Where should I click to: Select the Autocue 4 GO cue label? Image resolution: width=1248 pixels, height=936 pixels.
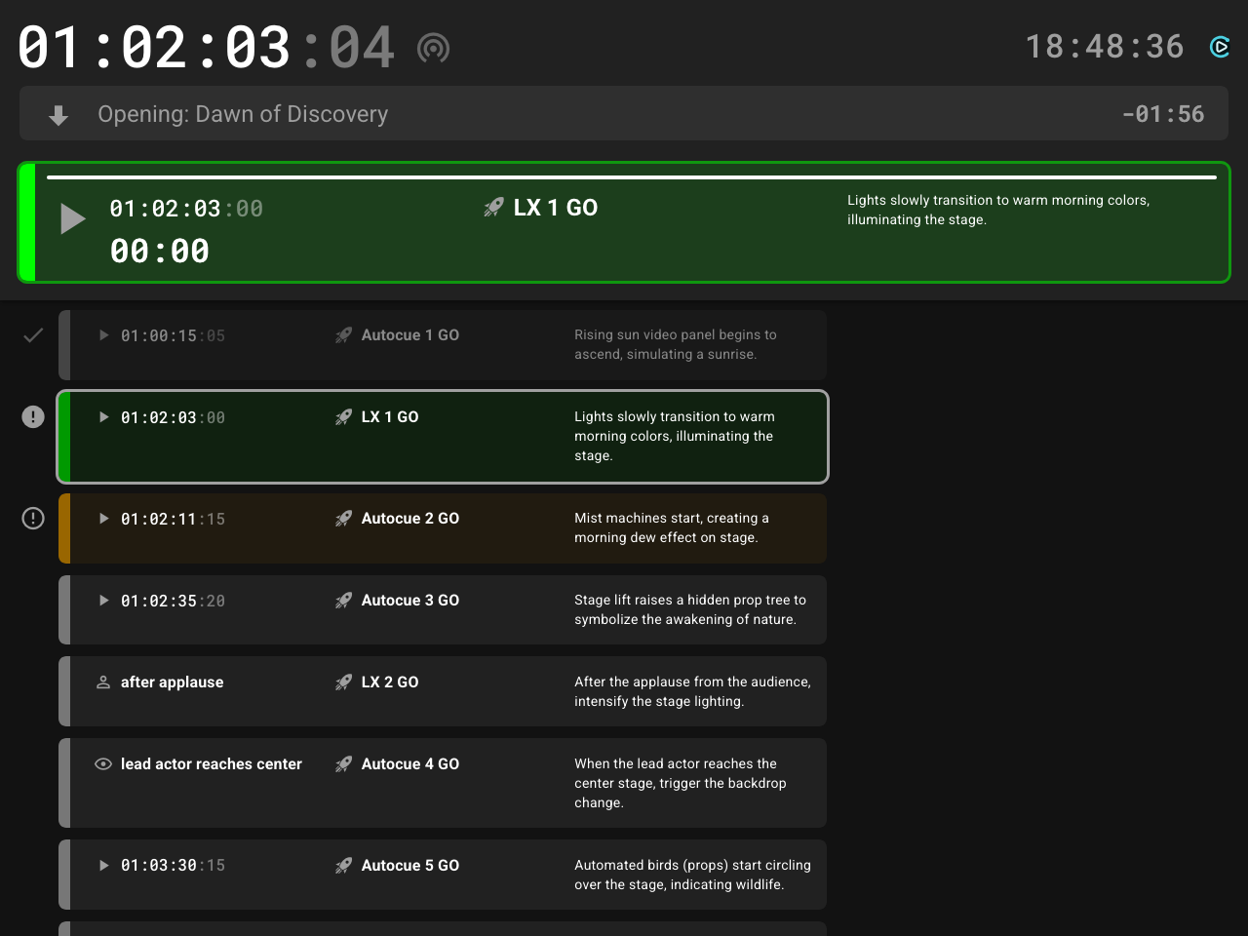pyautogui.click(x=410, y=764)
